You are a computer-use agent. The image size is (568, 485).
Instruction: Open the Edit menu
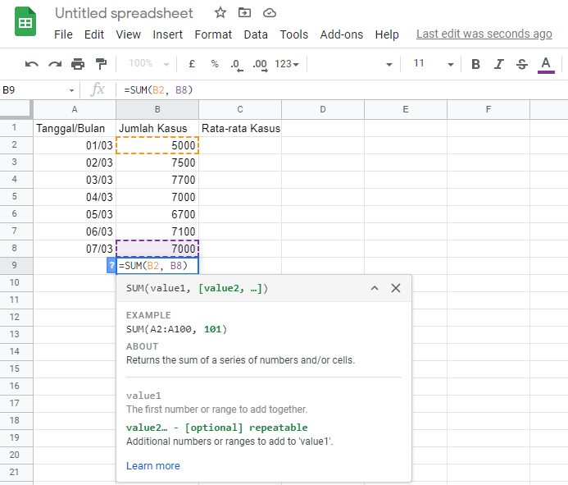pyautogui.click(x=94, y=34)
